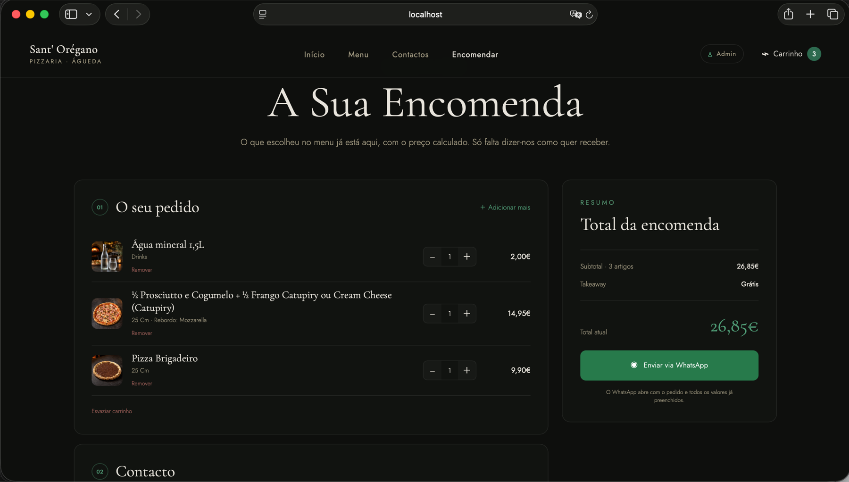Click the 26,85€ total amount

click(x=734, y=326)
